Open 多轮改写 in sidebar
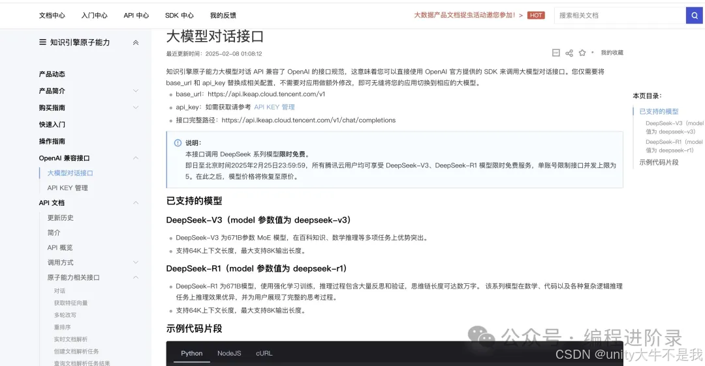Viewport: 705px width, 366px height. tap(65, 315)
